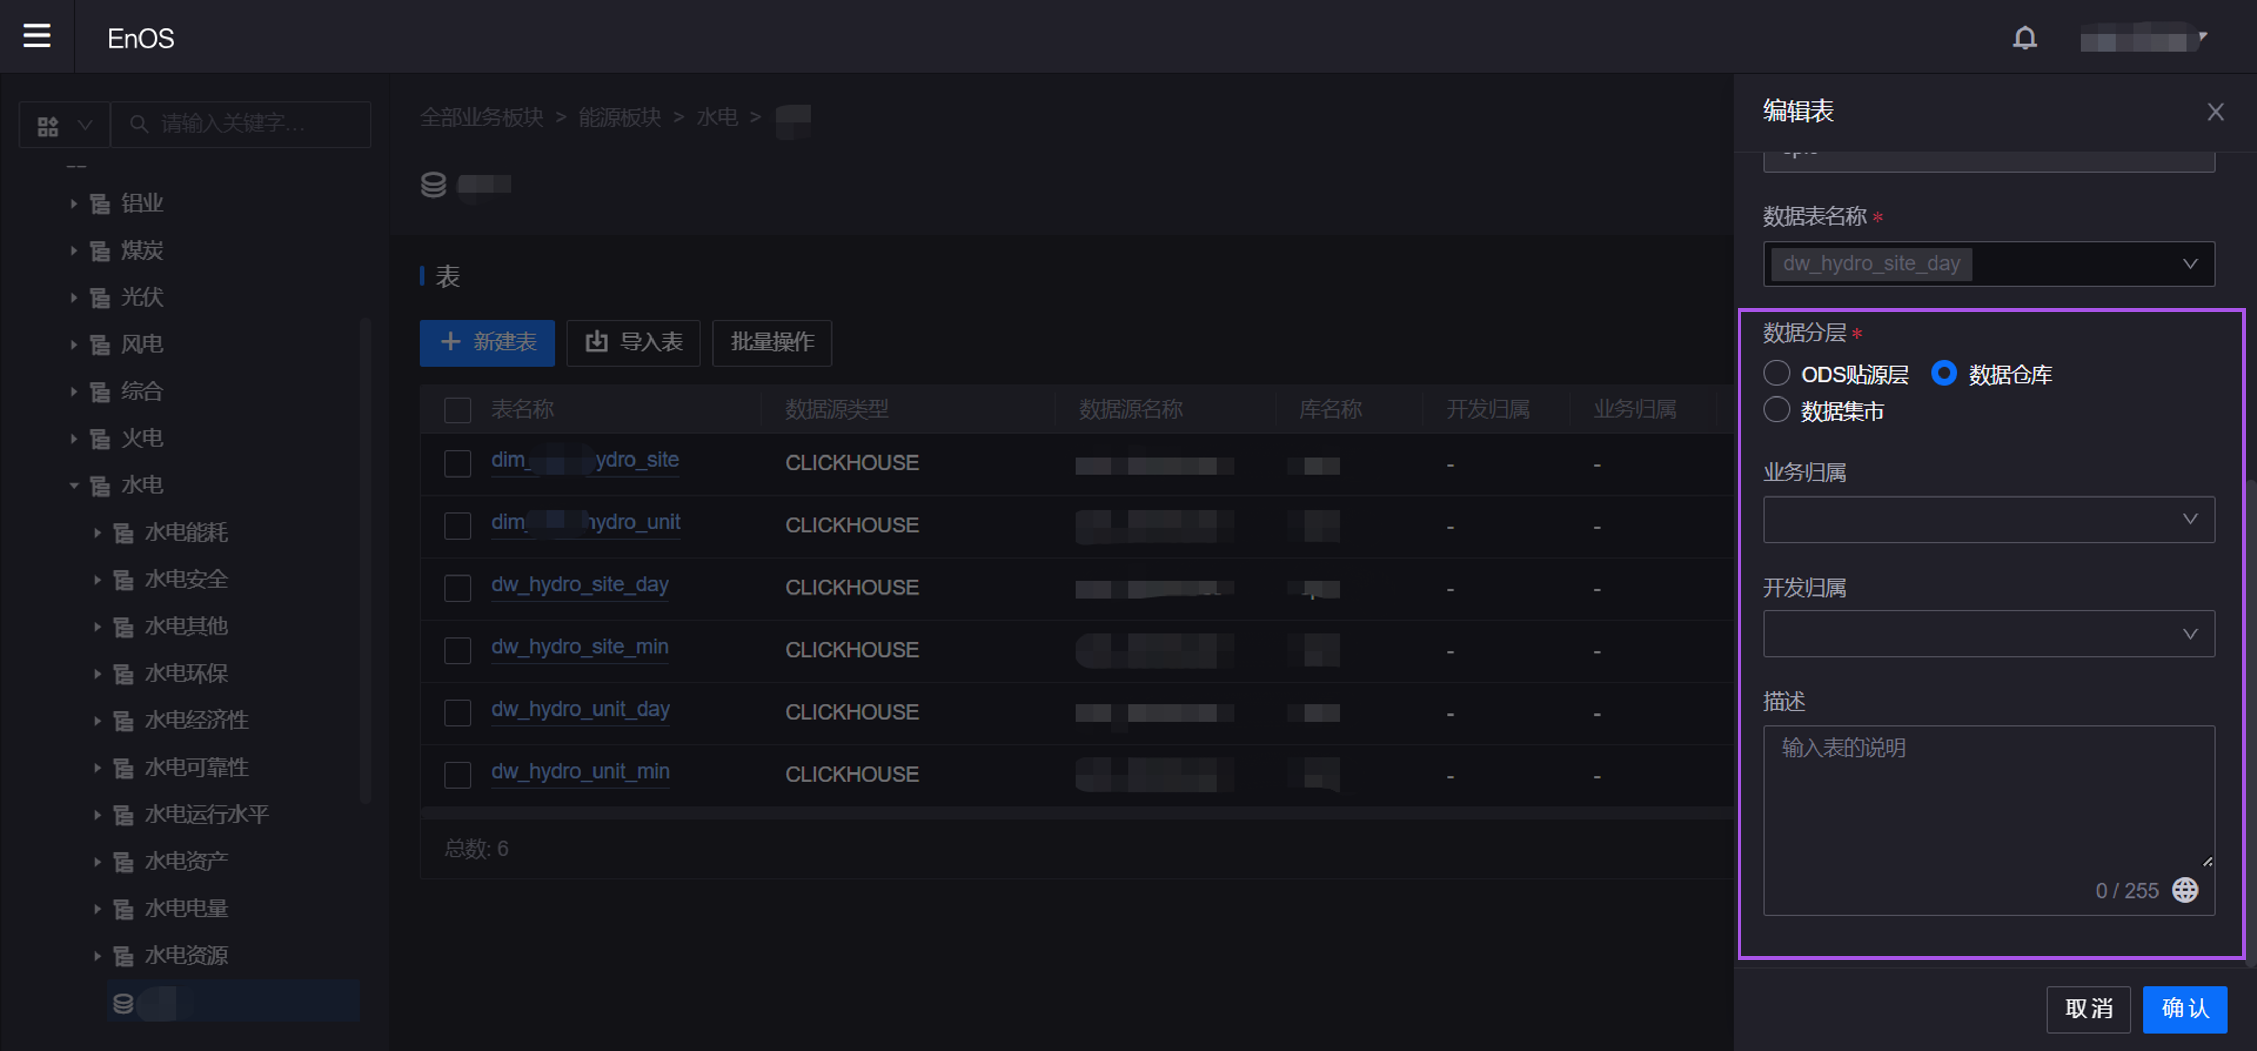
Task: Click the globe language icon in description
Action: tap(2185, 891)
